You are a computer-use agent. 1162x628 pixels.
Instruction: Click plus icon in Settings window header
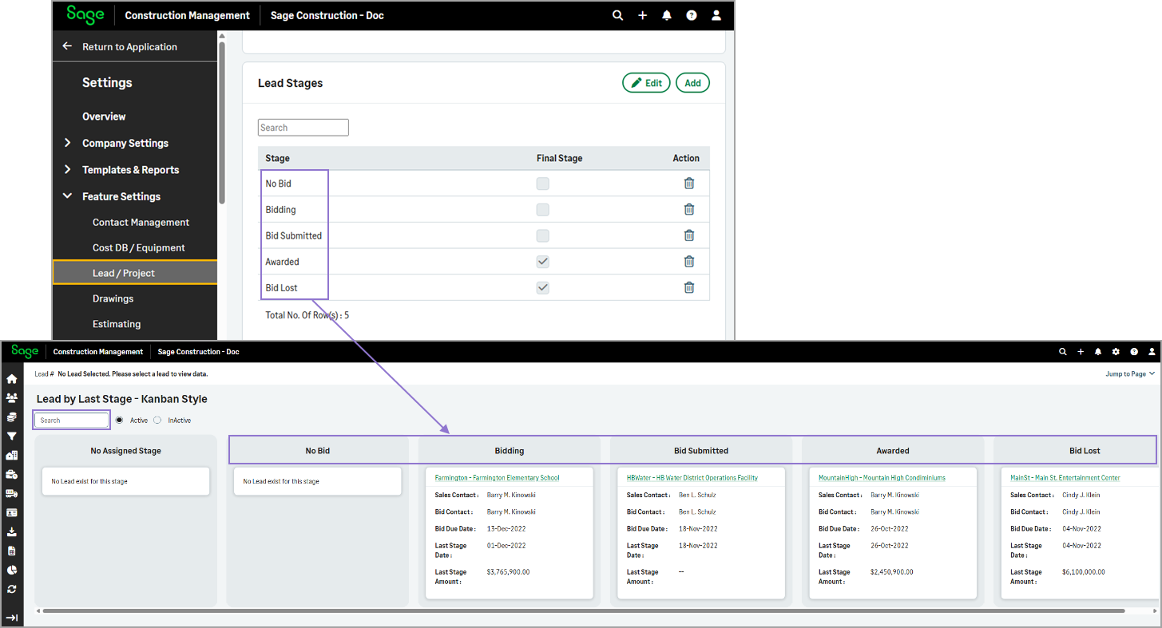642,15
